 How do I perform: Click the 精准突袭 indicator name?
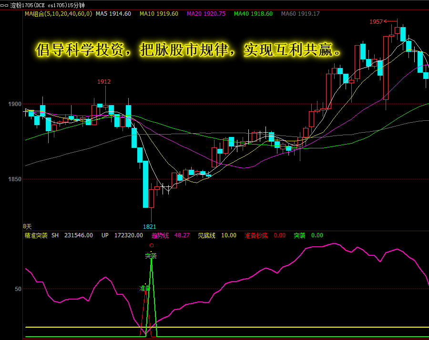pos(36,235)
